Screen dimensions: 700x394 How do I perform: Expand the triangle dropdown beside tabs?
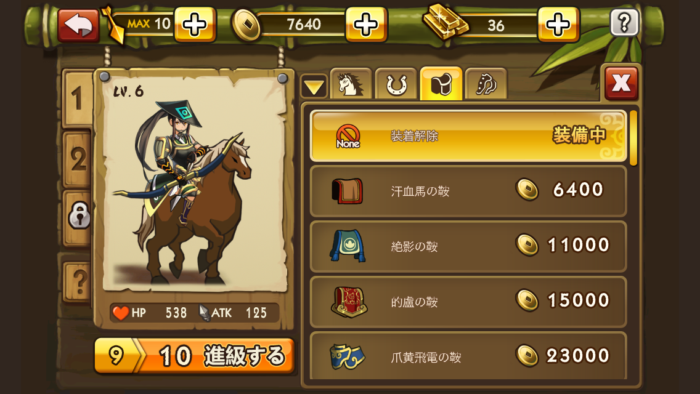click(314, 86)
